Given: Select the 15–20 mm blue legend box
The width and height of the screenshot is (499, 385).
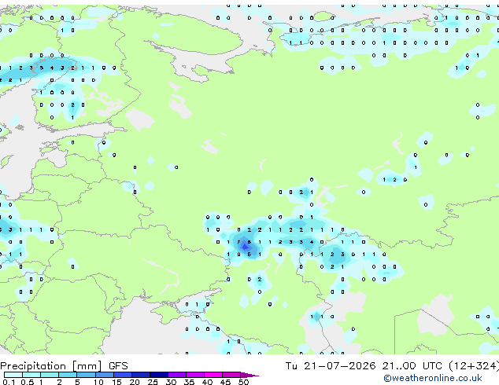Looking at the screenshot, I should (x=123, y=375).
